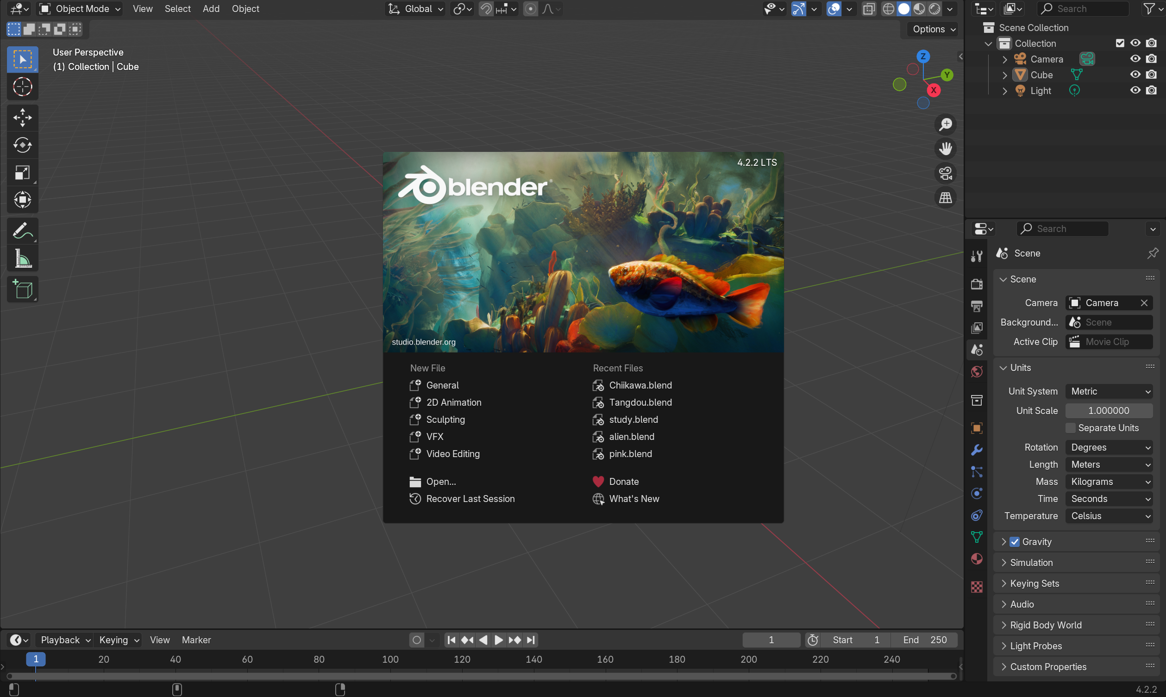Open the Physics properties tab

click(977, 493)
